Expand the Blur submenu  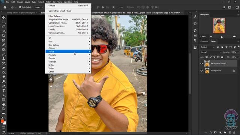pyautogui.click(x=68, y=42)
